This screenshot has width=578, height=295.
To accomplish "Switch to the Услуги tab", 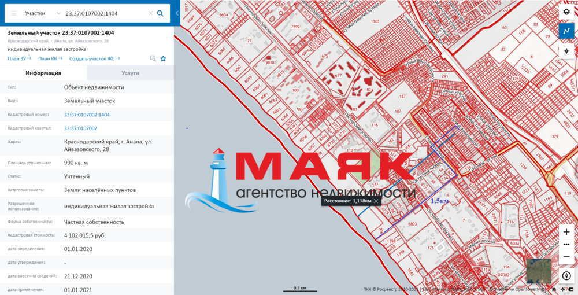I will 130,73.
